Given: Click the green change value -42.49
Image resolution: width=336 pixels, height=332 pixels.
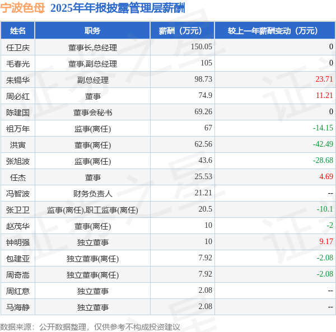Looking at the screenshot, I should click(x=323, y=144).
